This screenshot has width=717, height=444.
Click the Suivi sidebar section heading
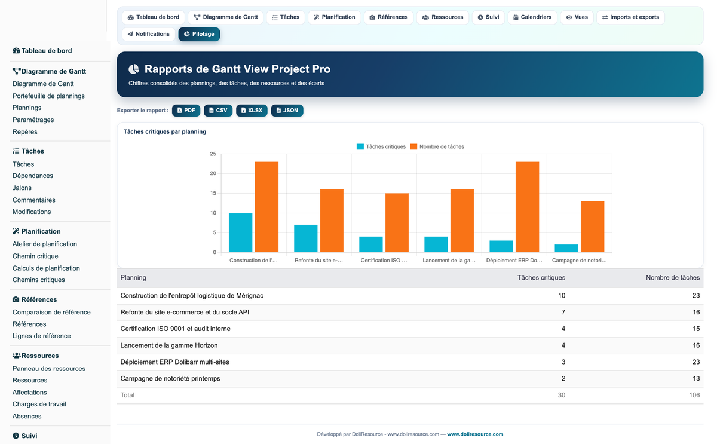coord(25,436)
